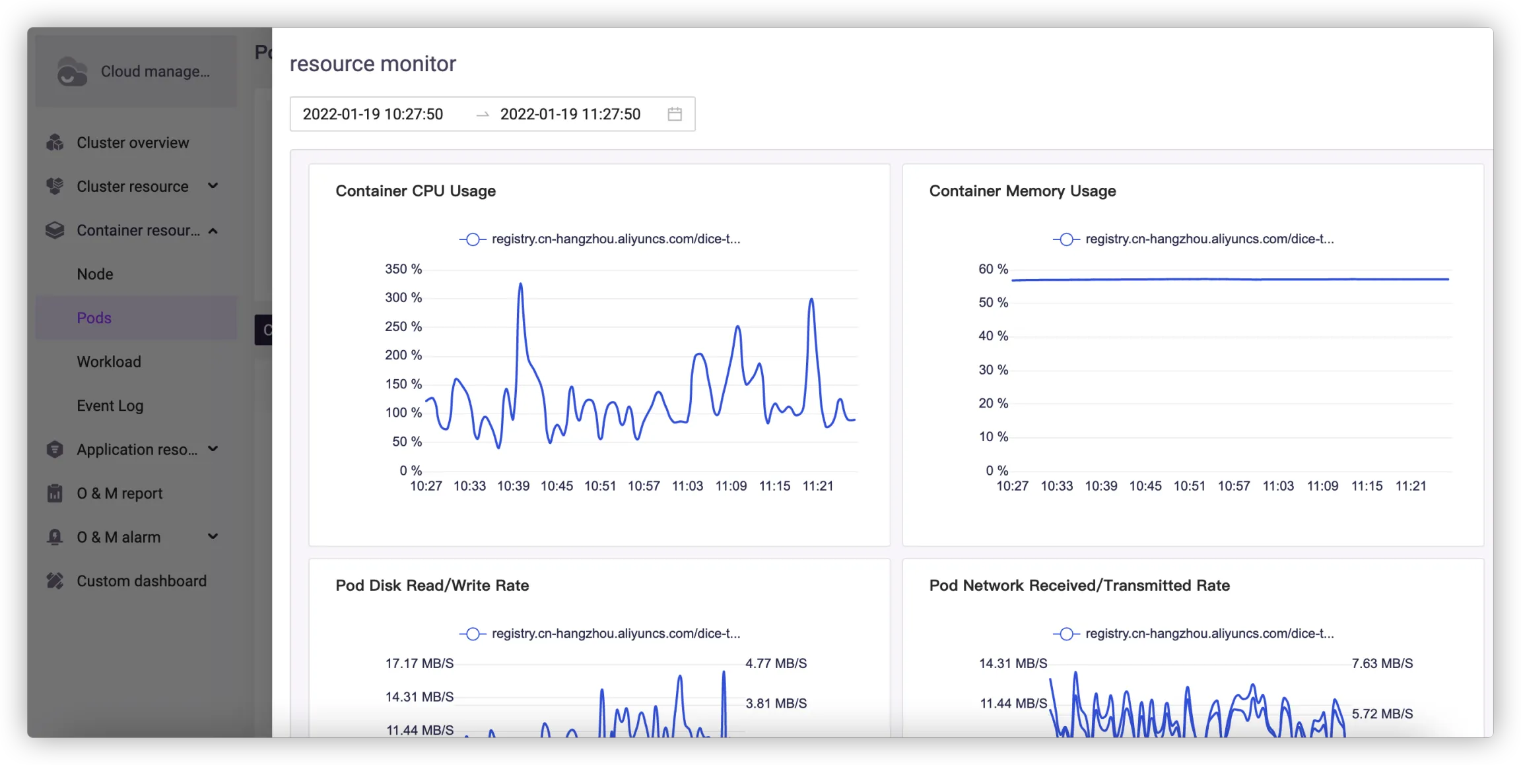This screenshot has width=1521, height=765.
Task: Toggle Pod Disk Read/Write legend series
Action: pos(599,634)
